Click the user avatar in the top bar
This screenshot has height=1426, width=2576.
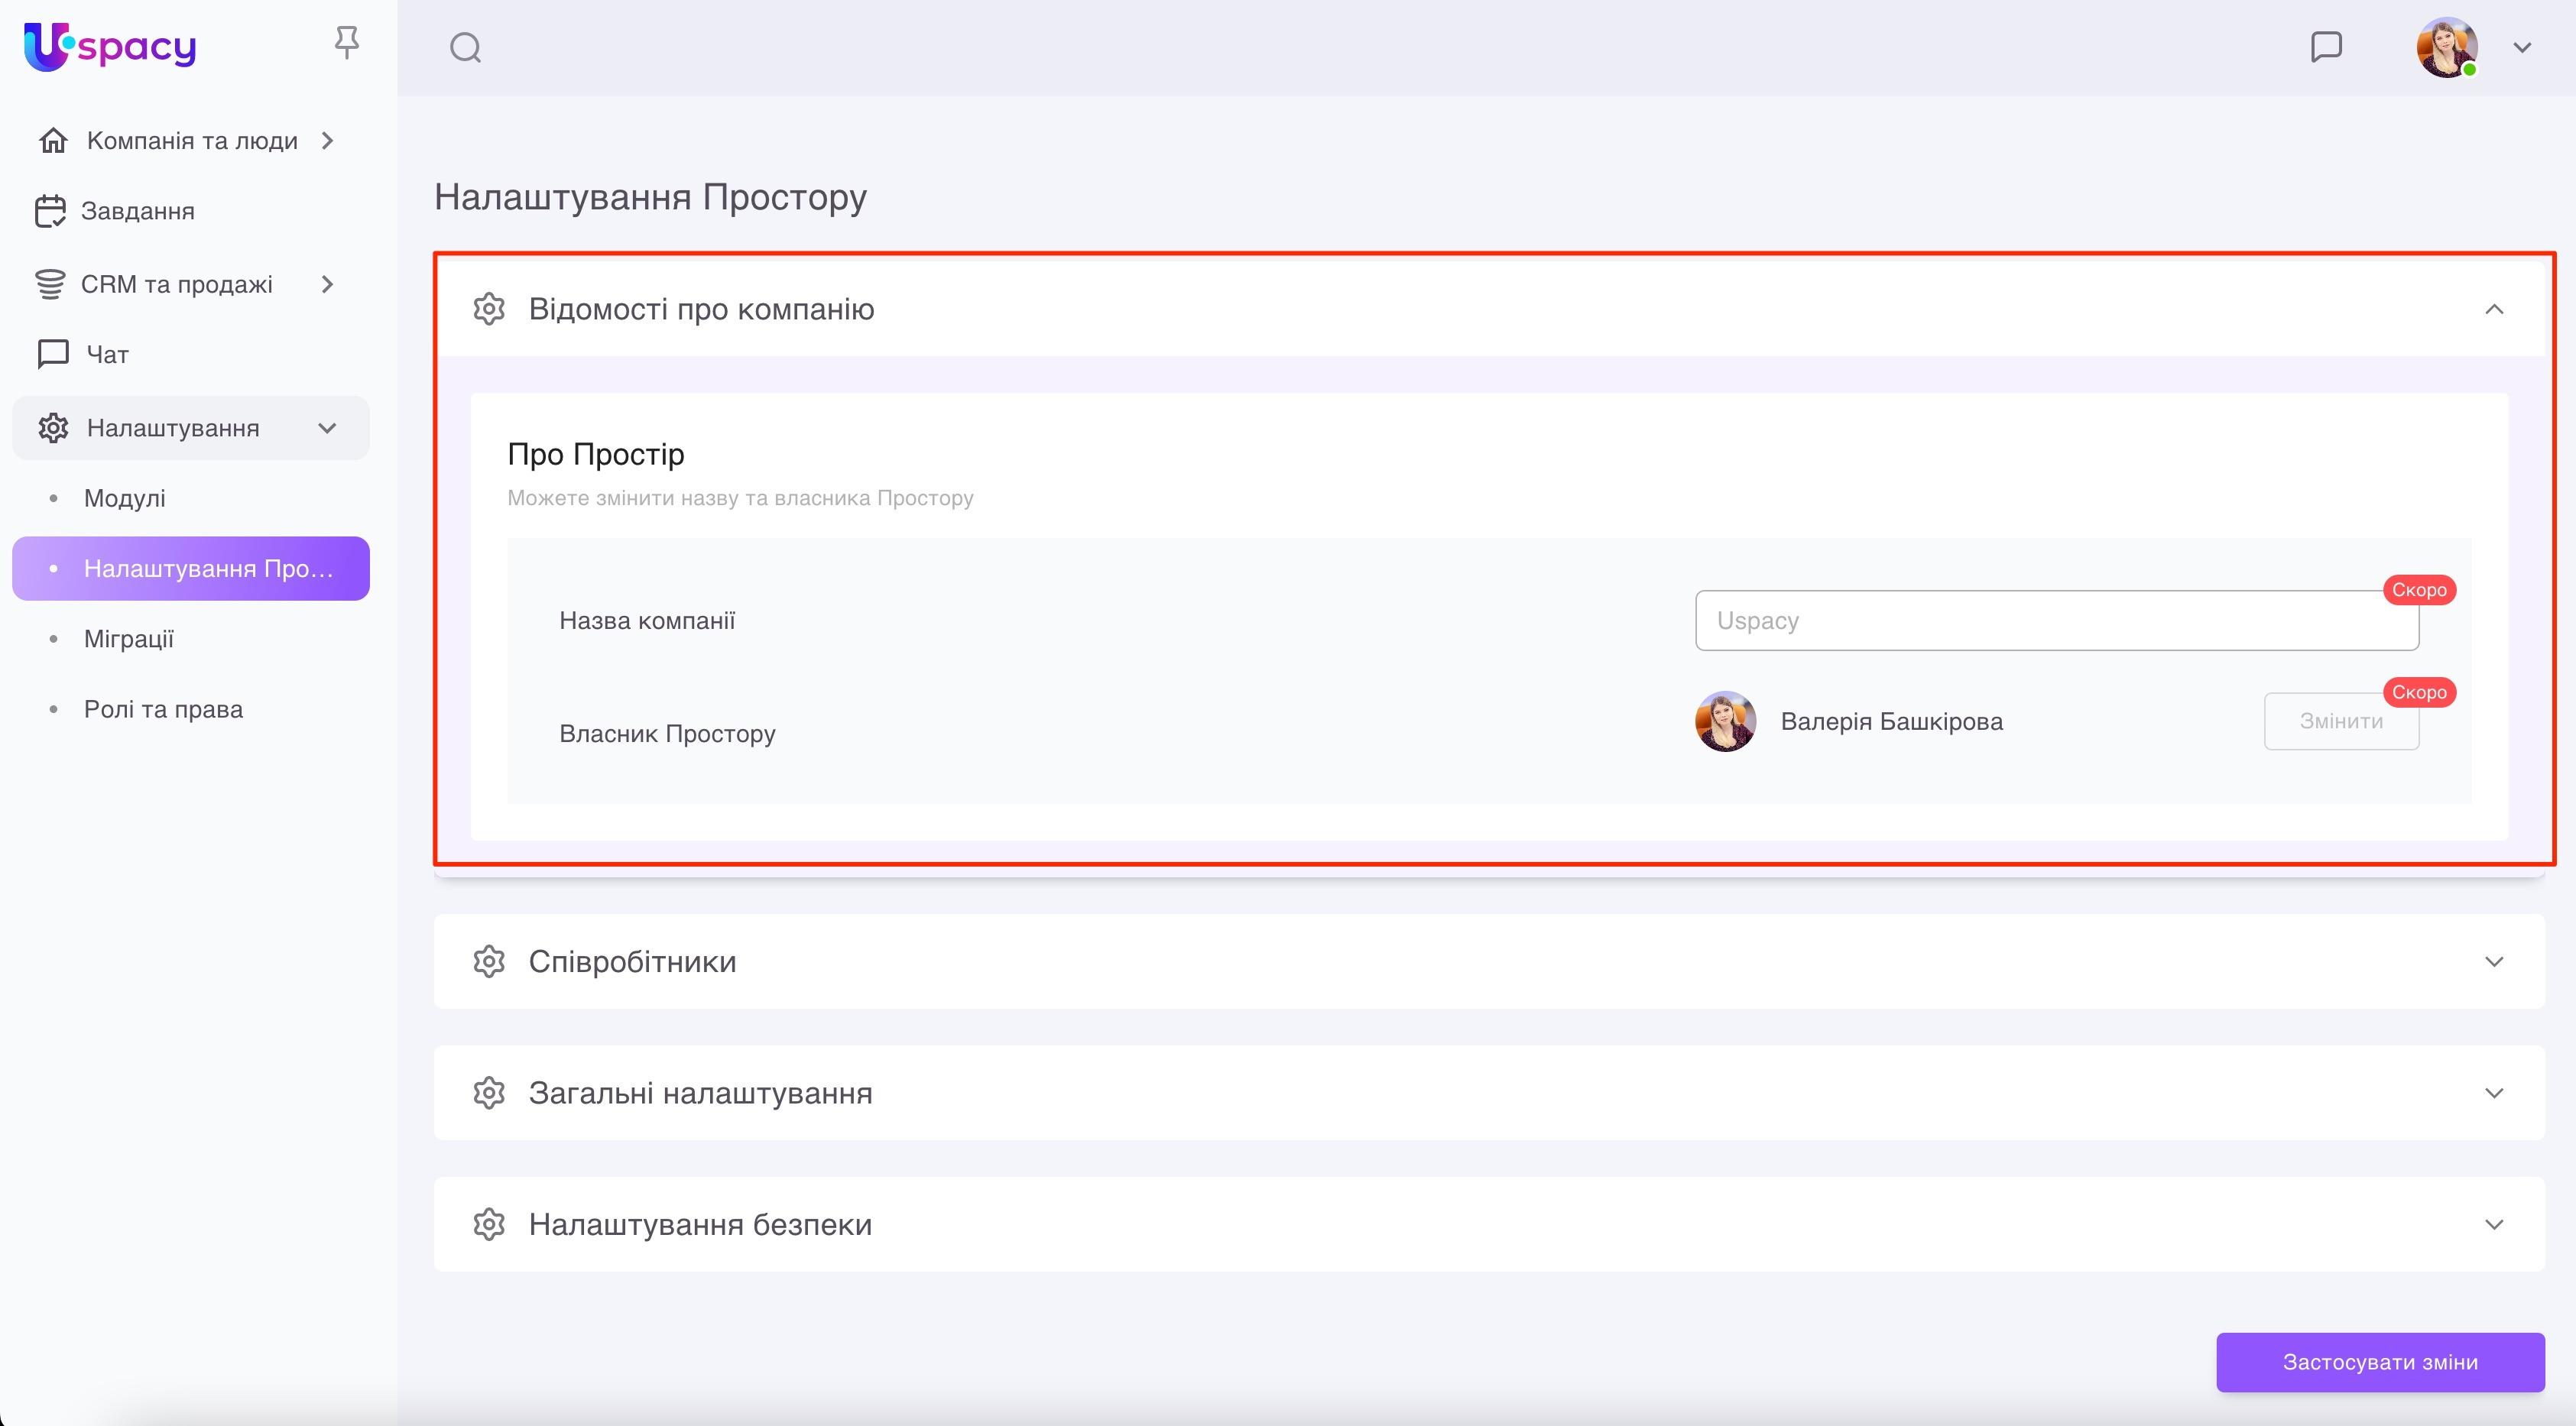(x=2446, y=47)
